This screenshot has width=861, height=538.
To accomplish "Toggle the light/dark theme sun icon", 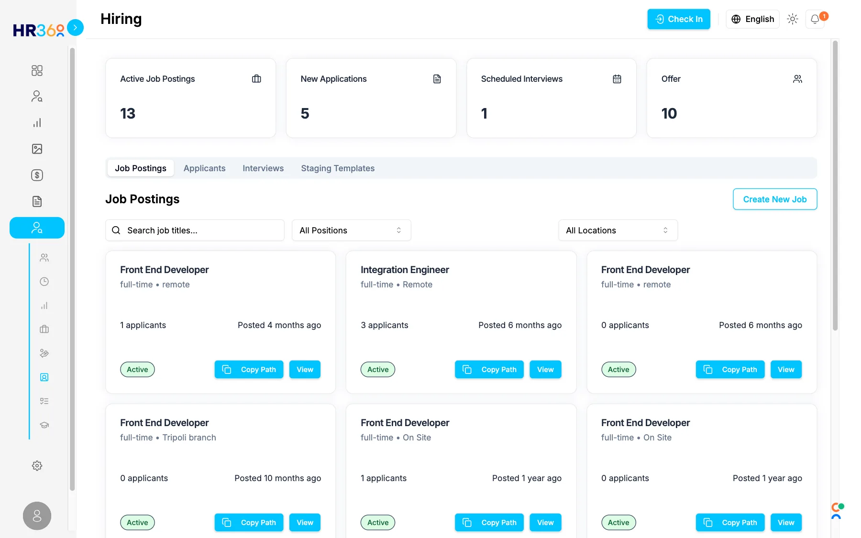I will (793, 19).
